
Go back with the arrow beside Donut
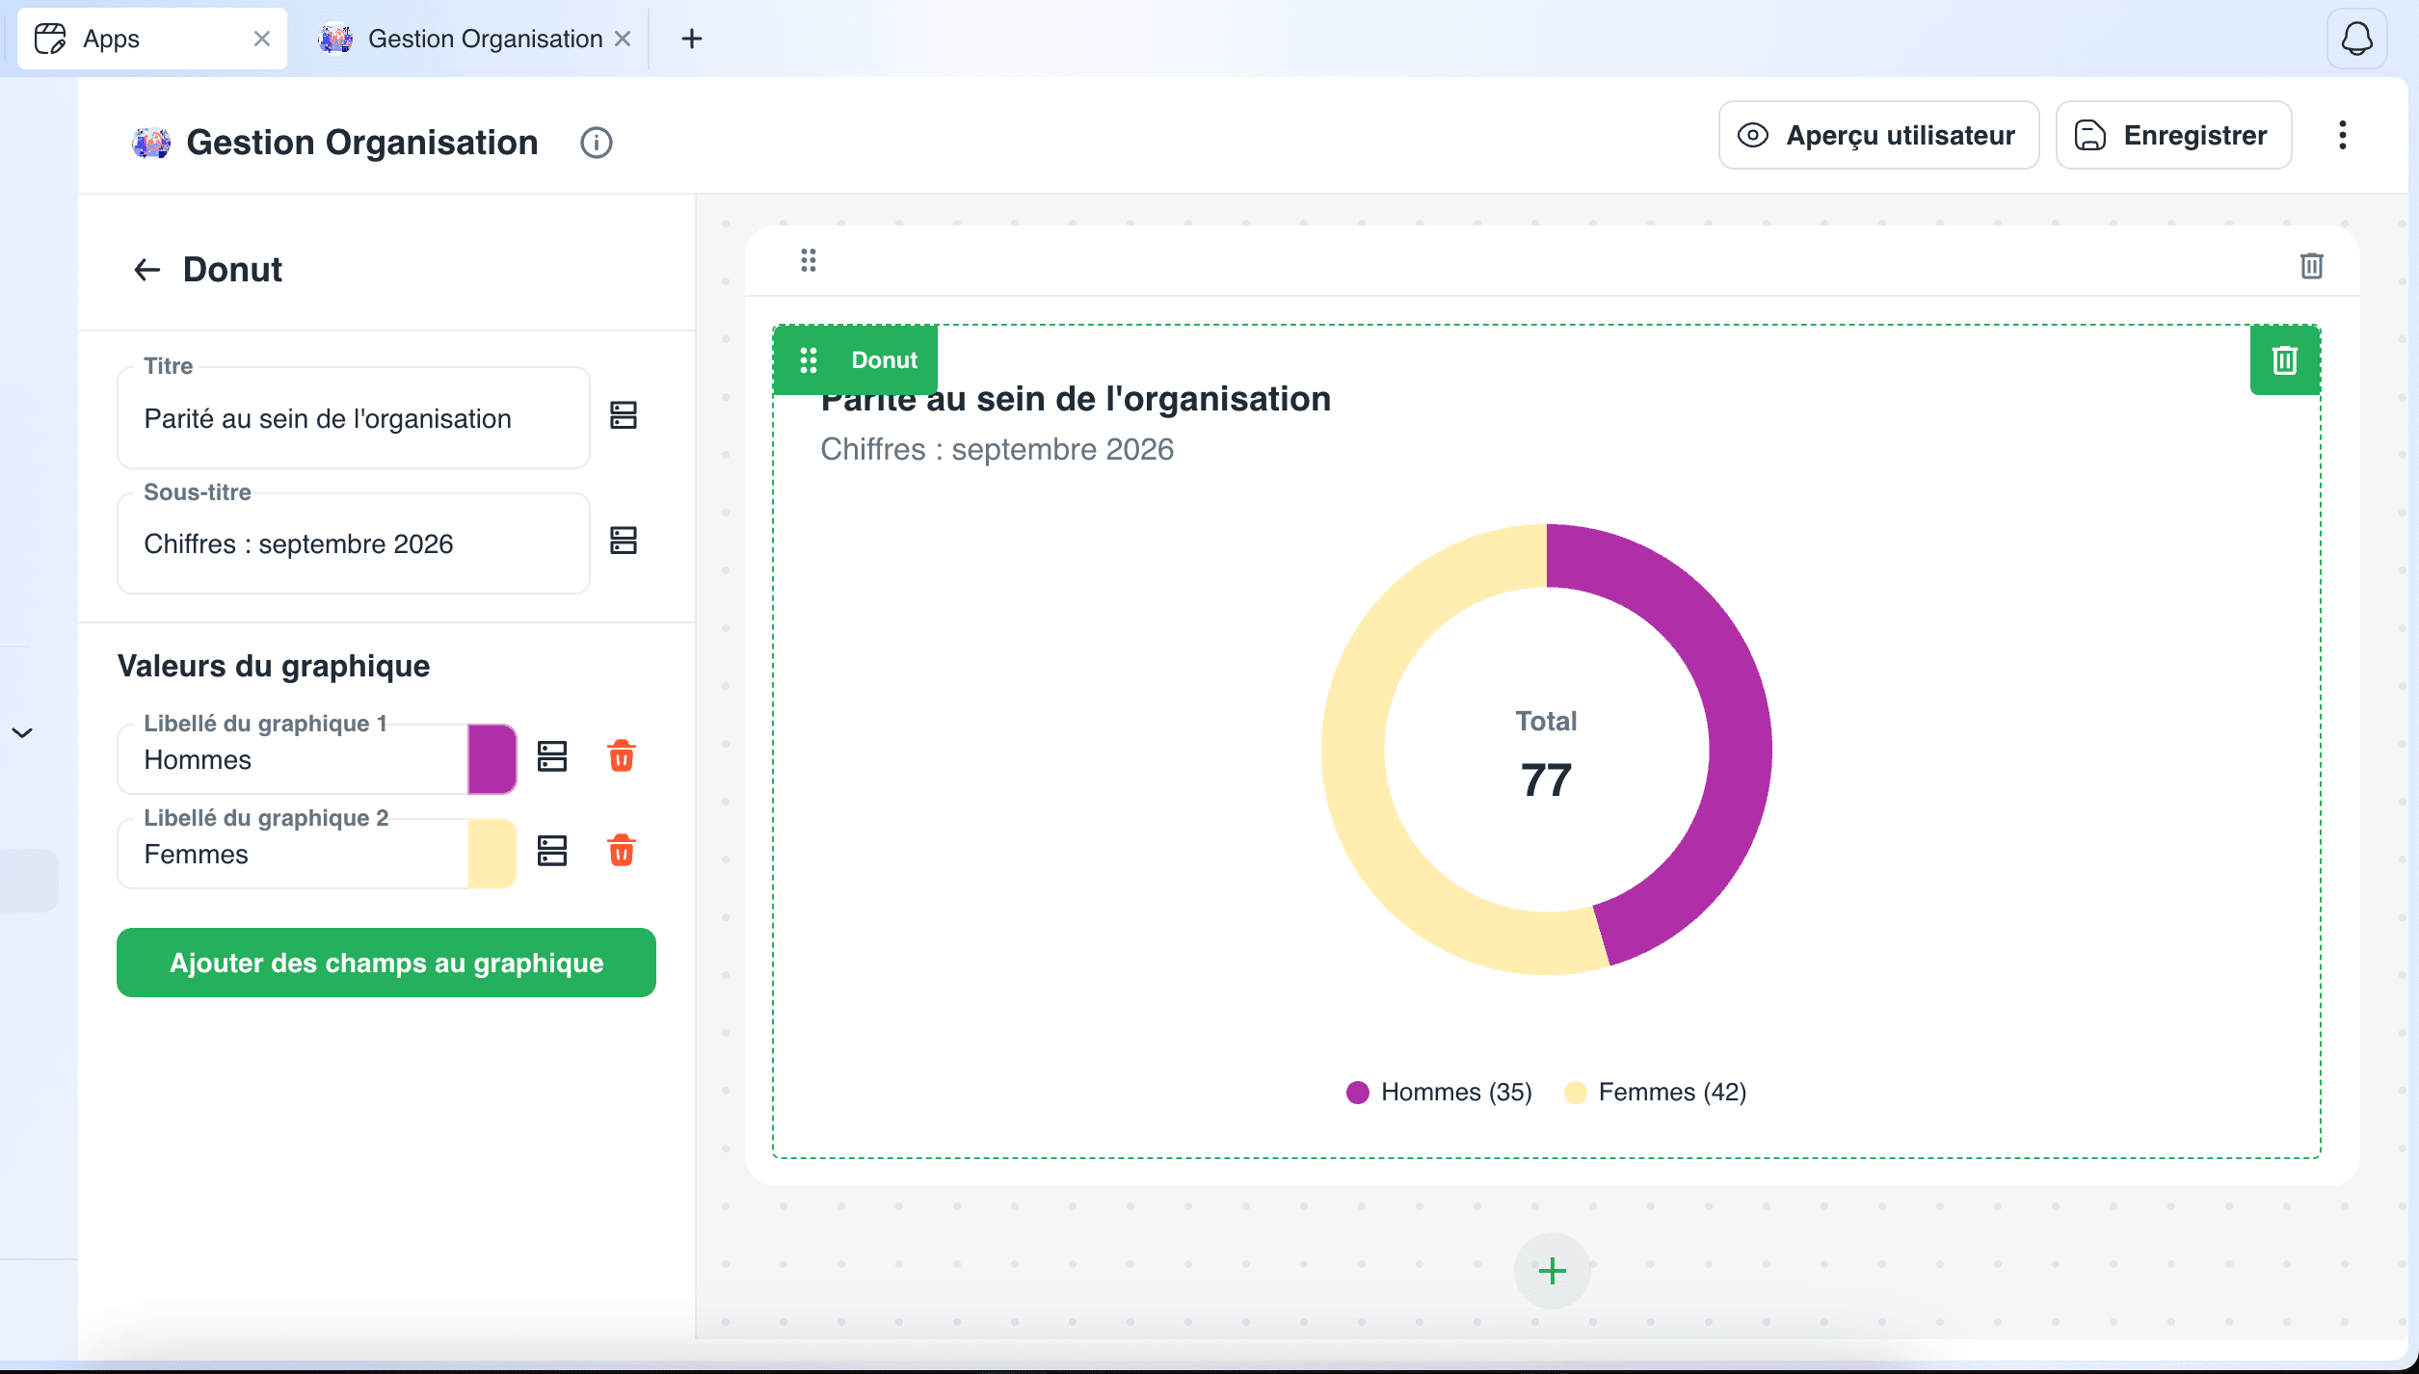pos(146,270)
